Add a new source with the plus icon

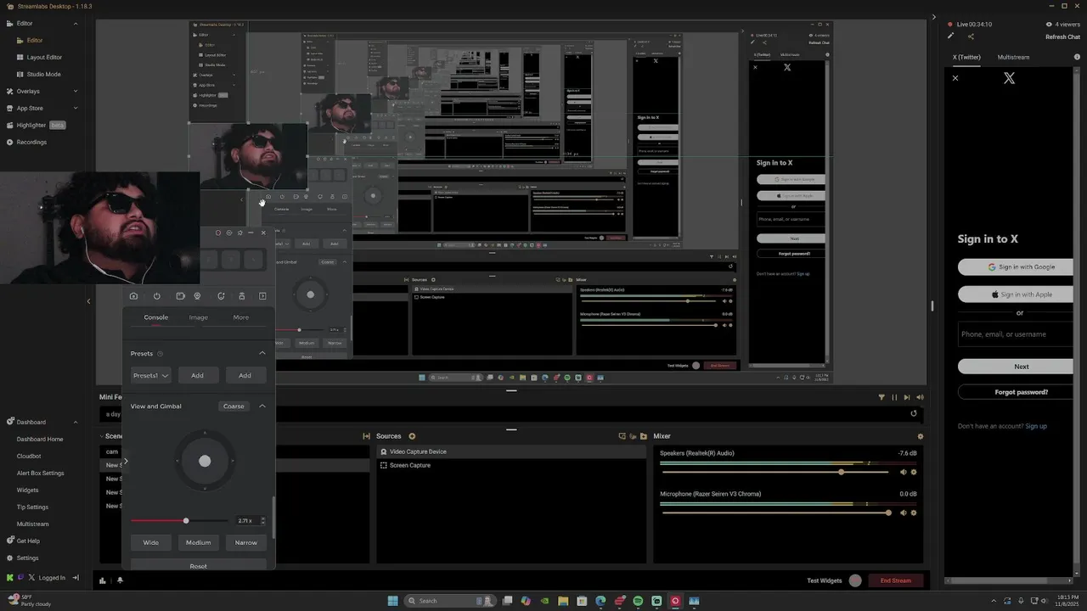[412, 436]
